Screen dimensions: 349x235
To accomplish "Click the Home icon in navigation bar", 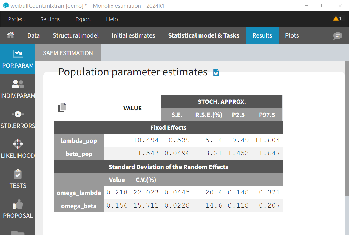I will pos(11,35).
